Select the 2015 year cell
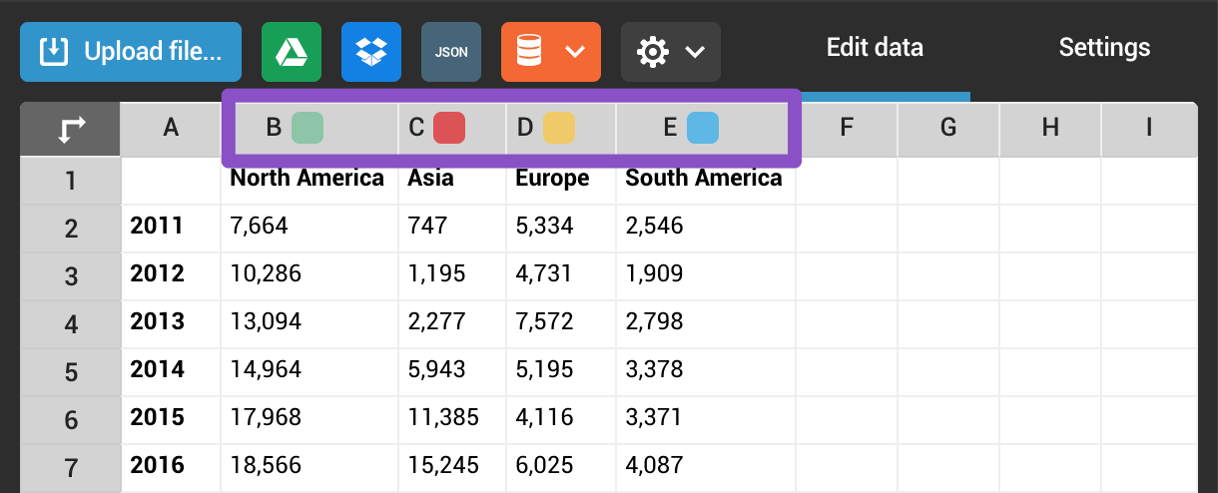 tap(171, 421)
